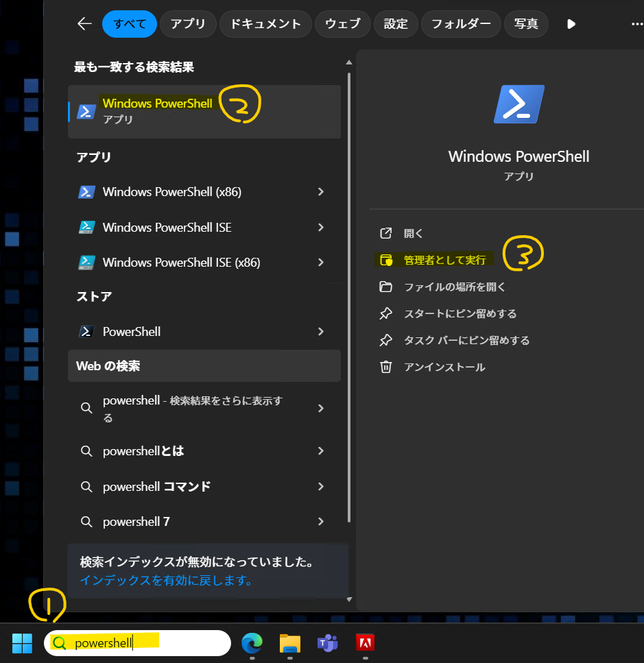Click the more options ellipsis icon

[636, 24]
